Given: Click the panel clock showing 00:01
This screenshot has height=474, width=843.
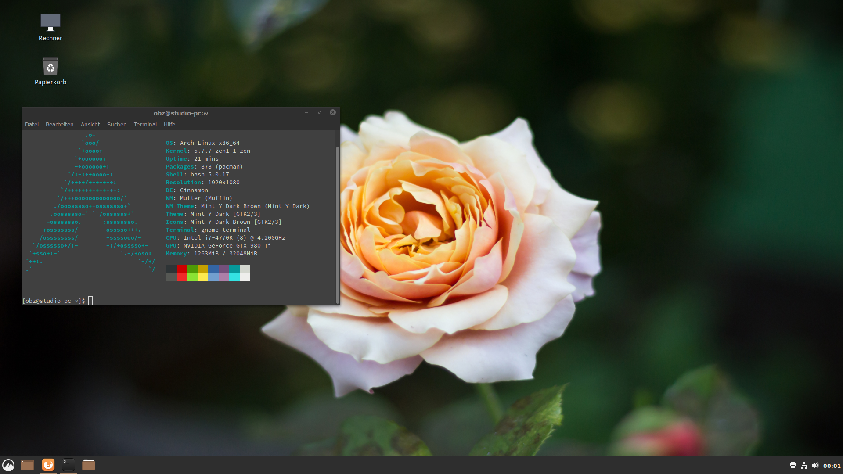Looking at the screenshot, I should (x=832, y=466).
